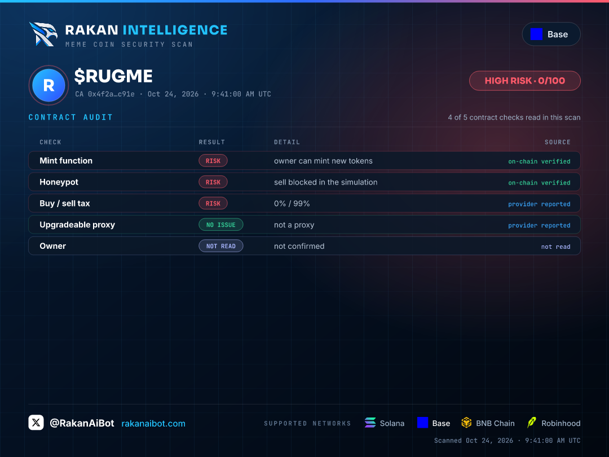The height and width of the screenshot is (457, 609).
Task: Click the @RakanAiBot handle
Action: (x=82, y=423)
